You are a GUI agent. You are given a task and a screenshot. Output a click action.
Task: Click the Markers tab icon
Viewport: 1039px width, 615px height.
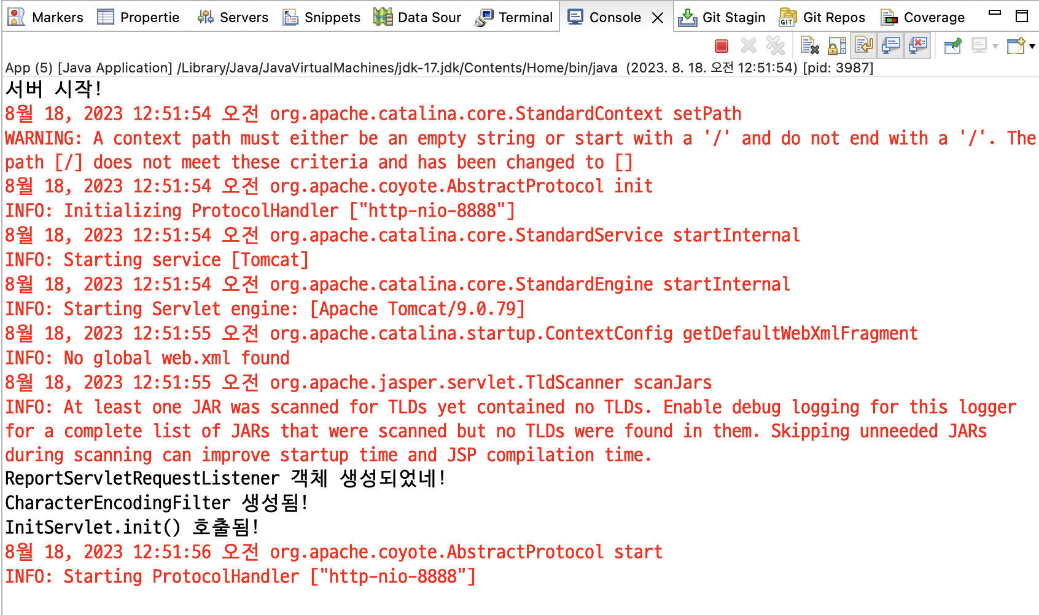(16, 17)
